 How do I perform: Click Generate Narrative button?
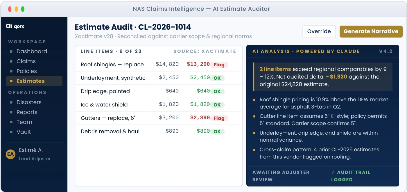pyautogui.click(x=371, y=31)
